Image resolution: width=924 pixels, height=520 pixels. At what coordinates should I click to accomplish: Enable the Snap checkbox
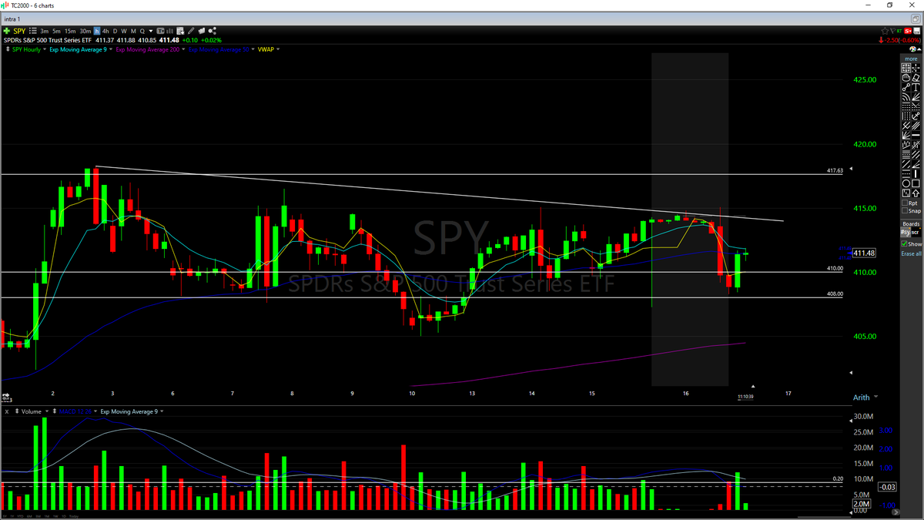pyautogui.click(x=905, y=210)
